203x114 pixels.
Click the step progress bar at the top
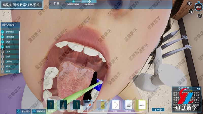click(x=81, y=2)
